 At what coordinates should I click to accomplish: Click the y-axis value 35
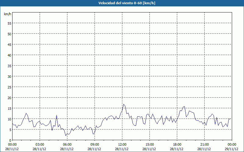point(9,66)
